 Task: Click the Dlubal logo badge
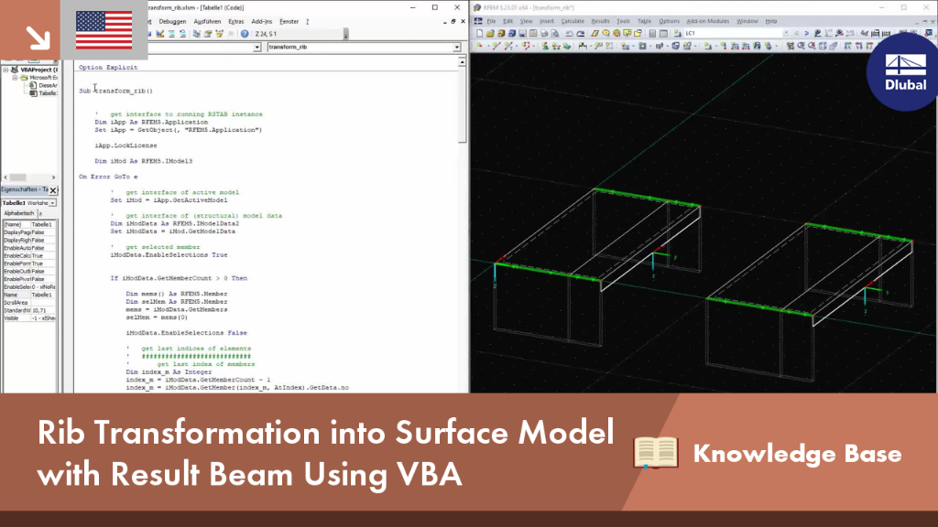(904, 73)
